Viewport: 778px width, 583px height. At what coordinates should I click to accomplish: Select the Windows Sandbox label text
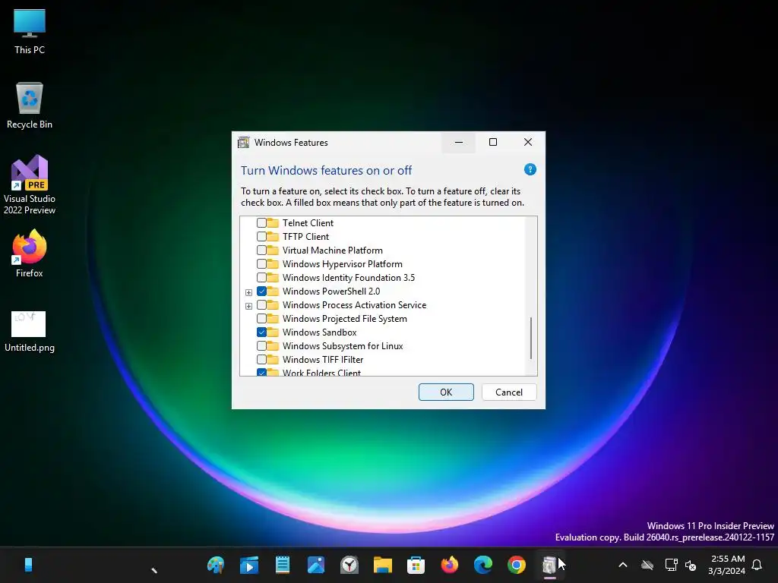[320, 332]
